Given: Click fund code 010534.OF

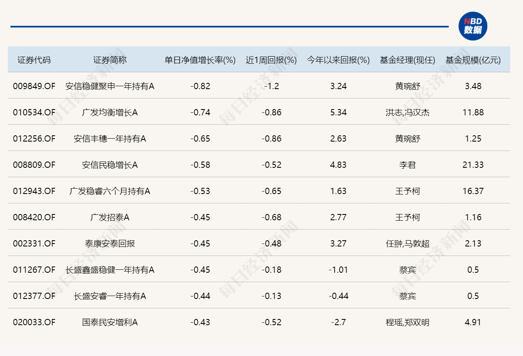Looking at the screenshot, I should (34, 112).
